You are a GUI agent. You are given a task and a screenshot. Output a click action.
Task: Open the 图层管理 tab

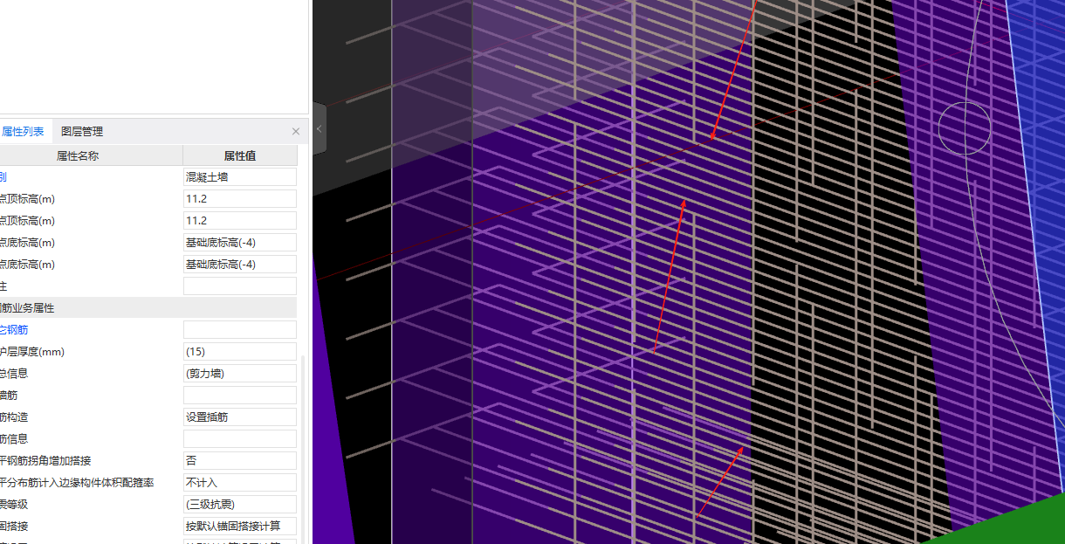pos(82,132)
